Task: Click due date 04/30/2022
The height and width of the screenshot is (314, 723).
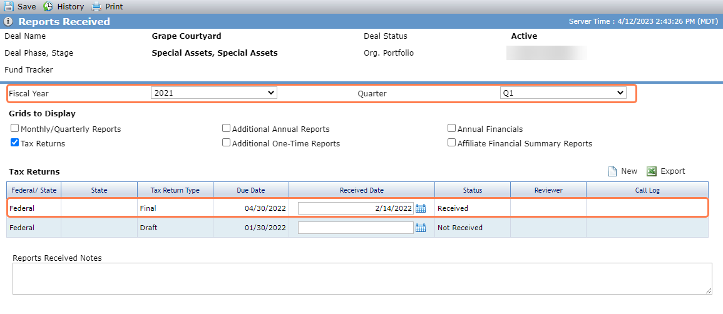Action: [265, 208]
